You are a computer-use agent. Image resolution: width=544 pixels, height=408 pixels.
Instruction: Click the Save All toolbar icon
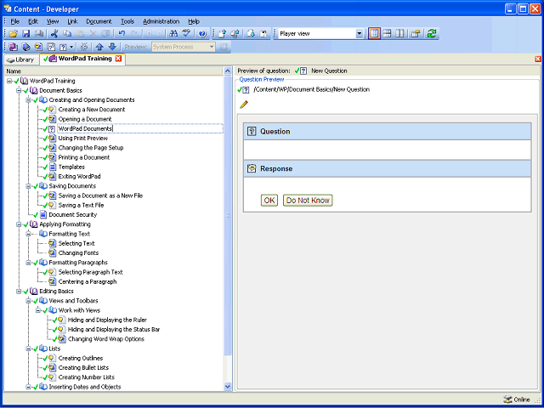click(40, 34)
